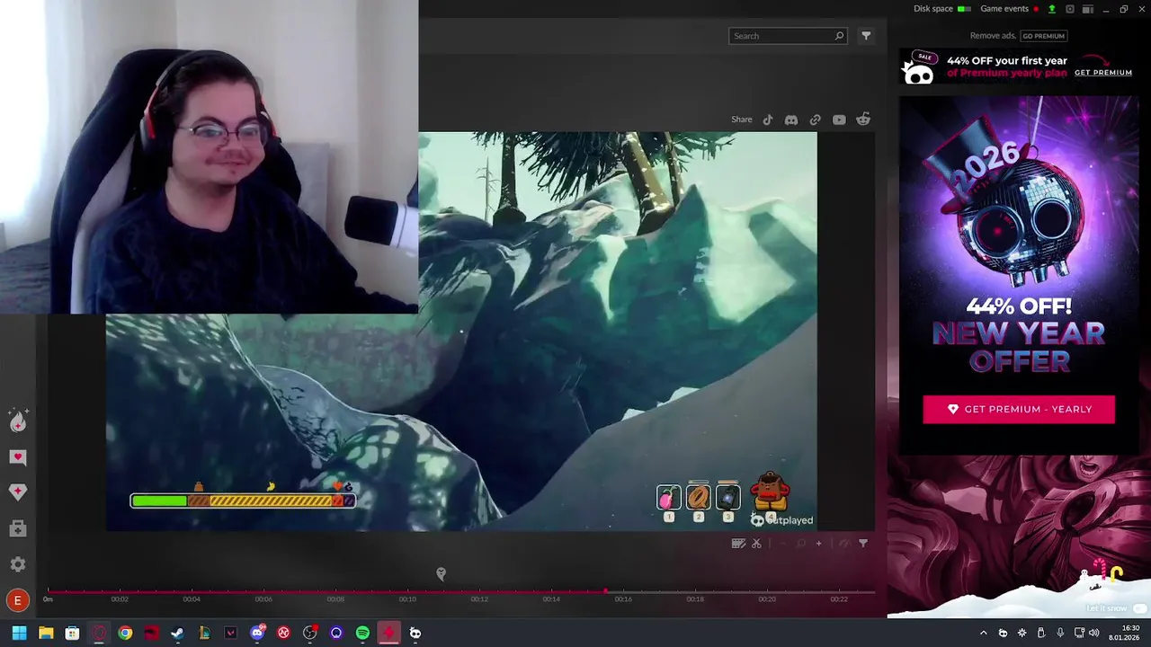Click the Game events red indicator
Viewport: 1151px width, 647px height.
1036,9
